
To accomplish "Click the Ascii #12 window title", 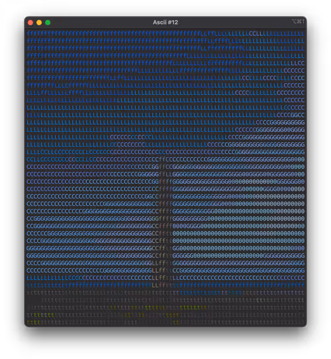I will coord(165,22).
